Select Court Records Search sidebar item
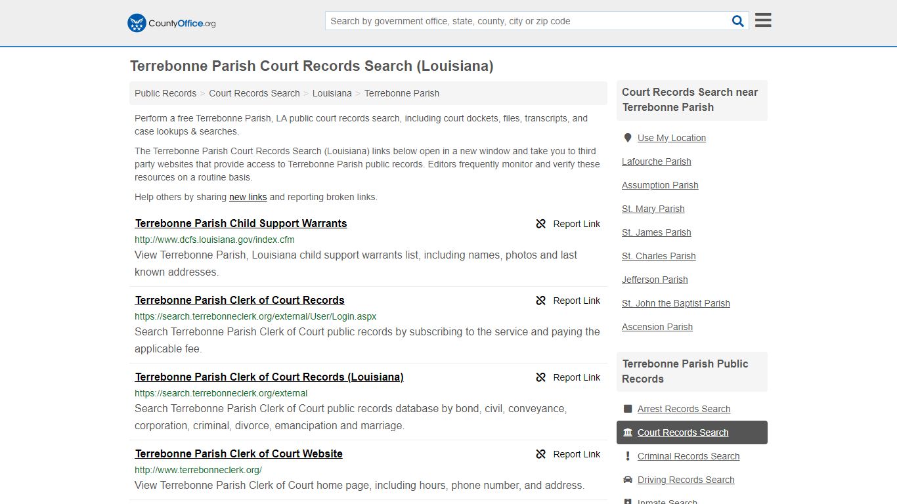This screenshot has width=897, height=504. [692, 432]
